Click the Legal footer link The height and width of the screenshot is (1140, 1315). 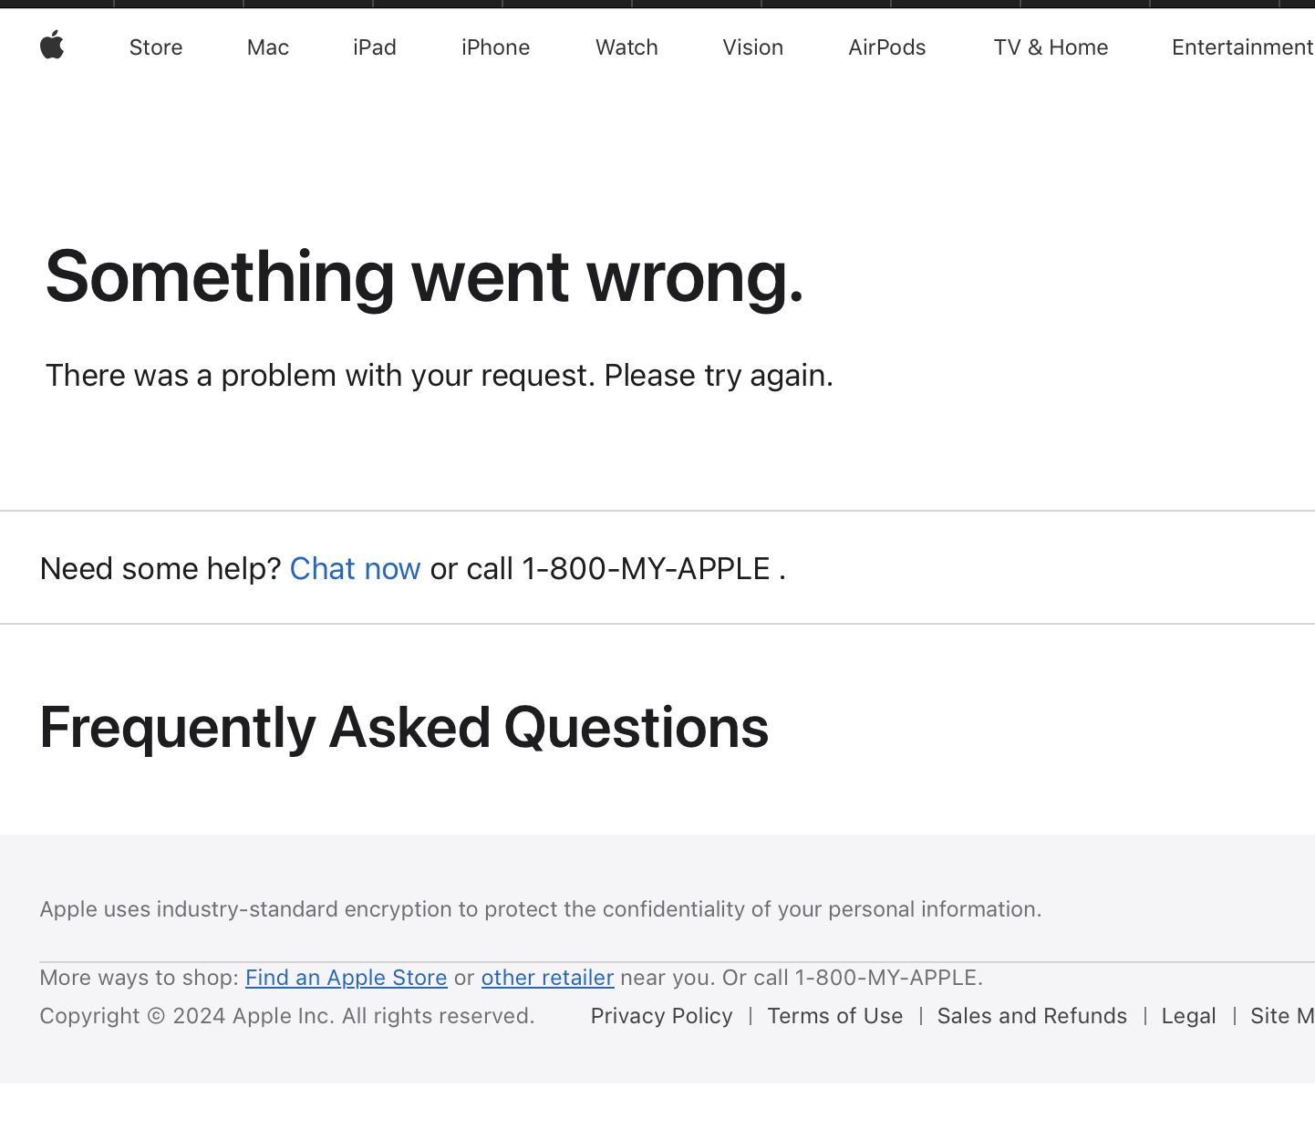1189,1016
